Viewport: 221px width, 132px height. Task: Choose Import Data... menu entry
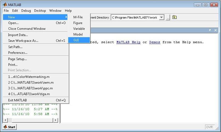(x=35, y=35)
